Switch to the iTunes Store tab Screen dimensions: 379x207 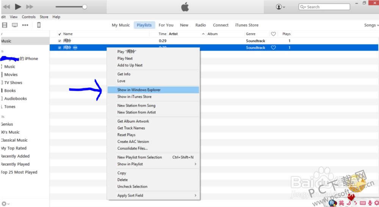point(247,25)
